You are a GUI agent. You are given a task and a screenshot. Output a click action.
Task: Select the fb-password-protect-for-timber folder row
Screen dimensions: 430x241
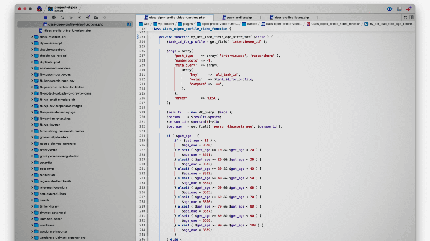point(75,87)
